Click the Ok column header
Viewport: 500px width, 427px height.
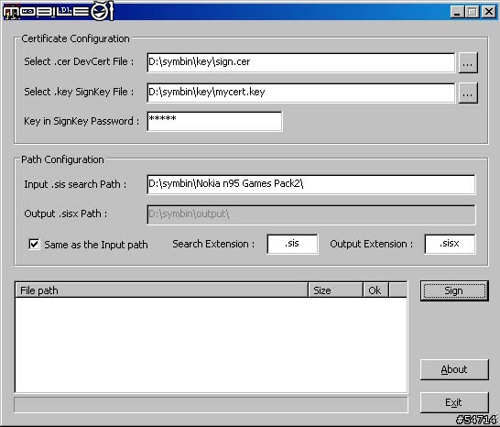(x=375, y=290)
